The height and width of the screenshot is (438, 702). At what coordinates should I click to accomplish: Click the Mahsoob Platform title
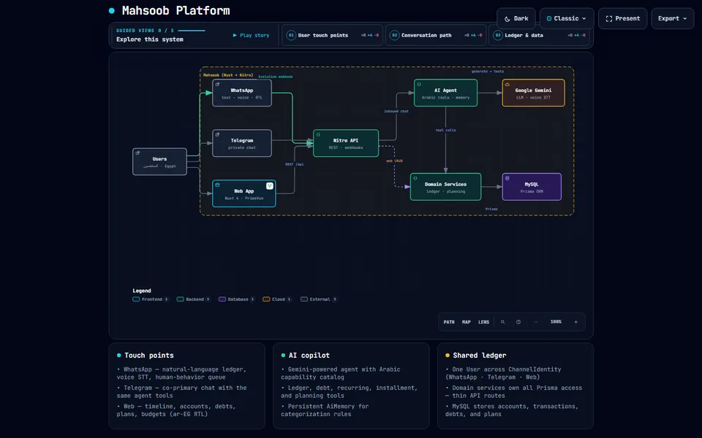click(x=176, y=11)
